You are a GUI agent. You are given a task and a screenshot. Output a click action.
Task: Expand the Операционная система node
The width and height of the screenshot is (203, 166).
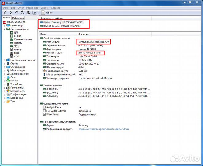pos(5,60)
